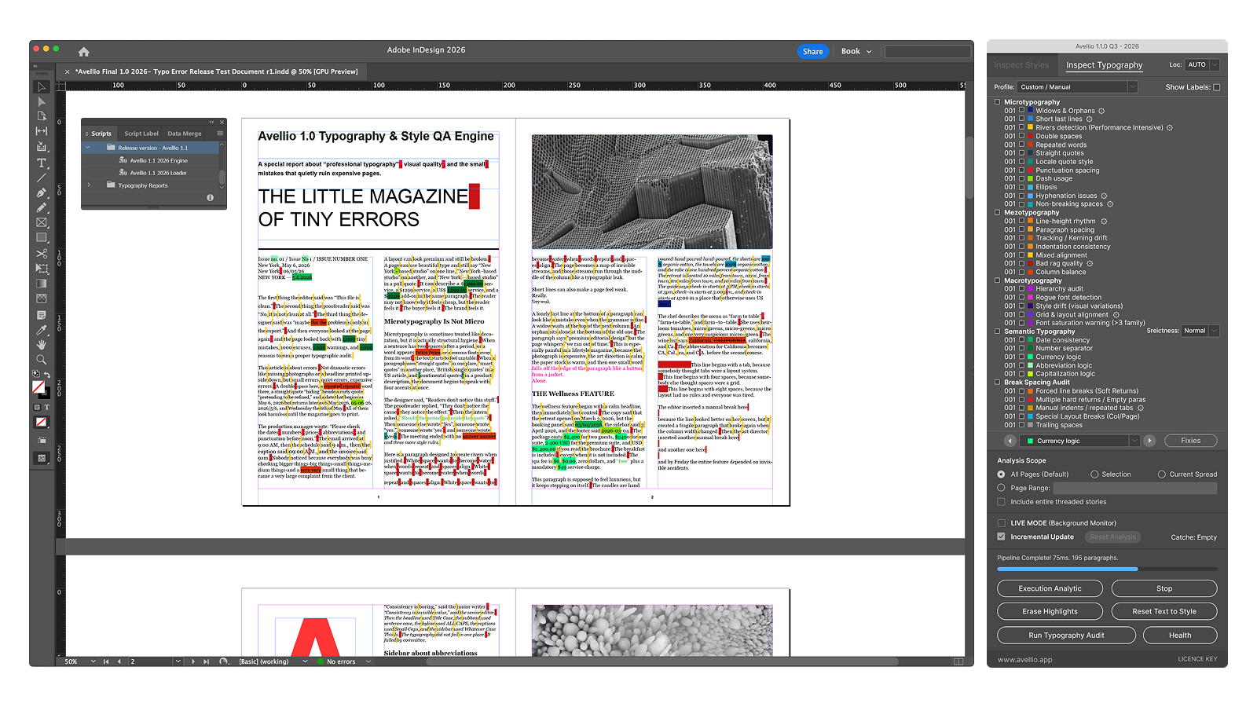The height and width of the screenshot is (707, 1257).
Task: Select the Rectangle Frame tool
Action: [x=42, y=222]
